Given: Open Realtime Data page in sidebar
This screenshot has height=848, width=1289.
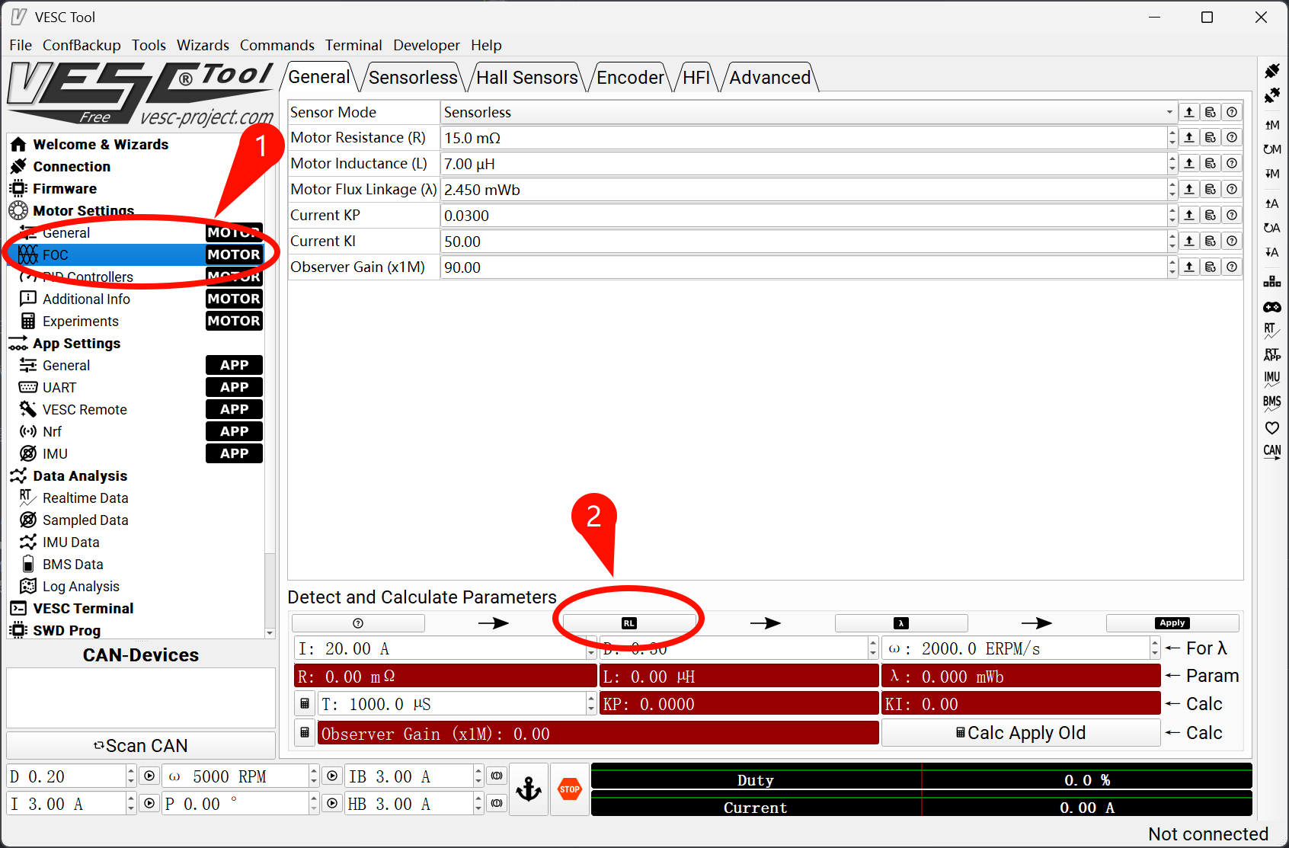Looking at the screenshot, I should click(85, 498).
